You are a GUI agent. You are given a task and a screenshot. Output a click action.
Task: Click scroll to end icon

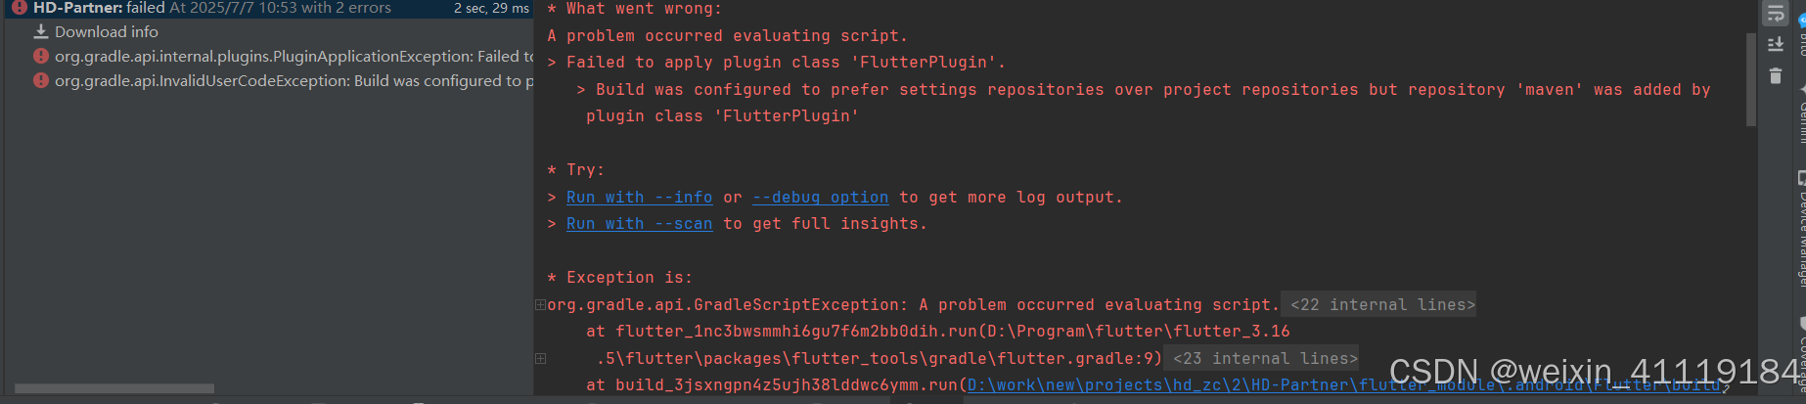coord(1776,45)
